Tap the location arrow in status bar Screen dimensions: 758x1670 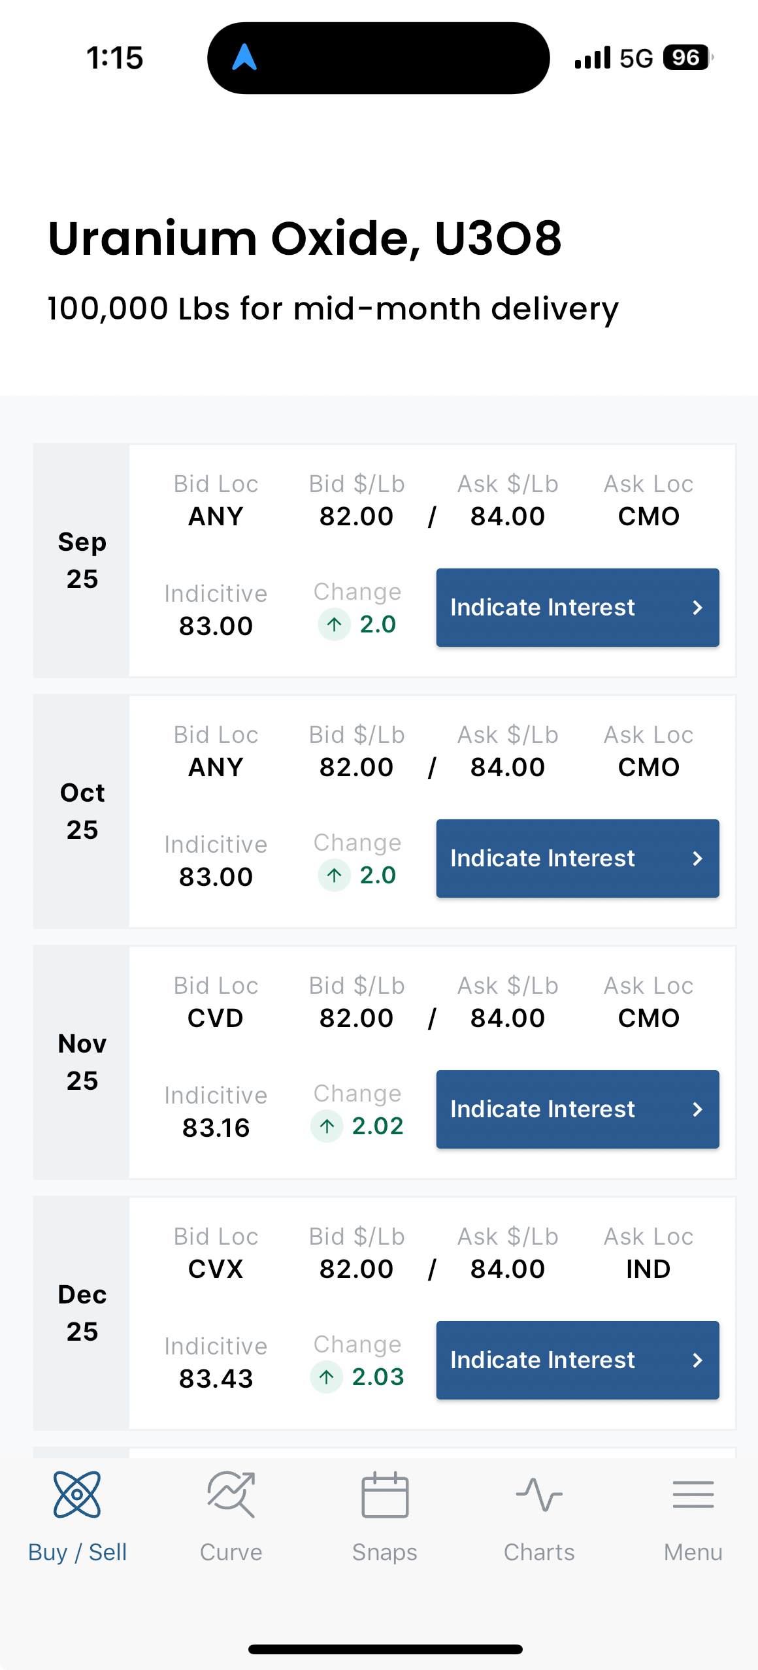[244, 57]
